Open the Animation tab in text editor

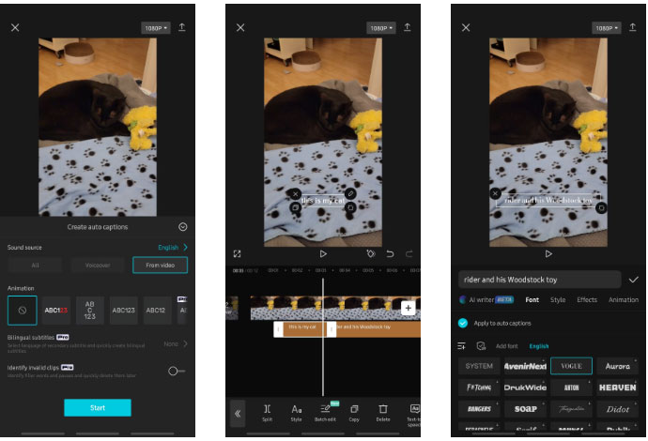(x=623, y=300)
